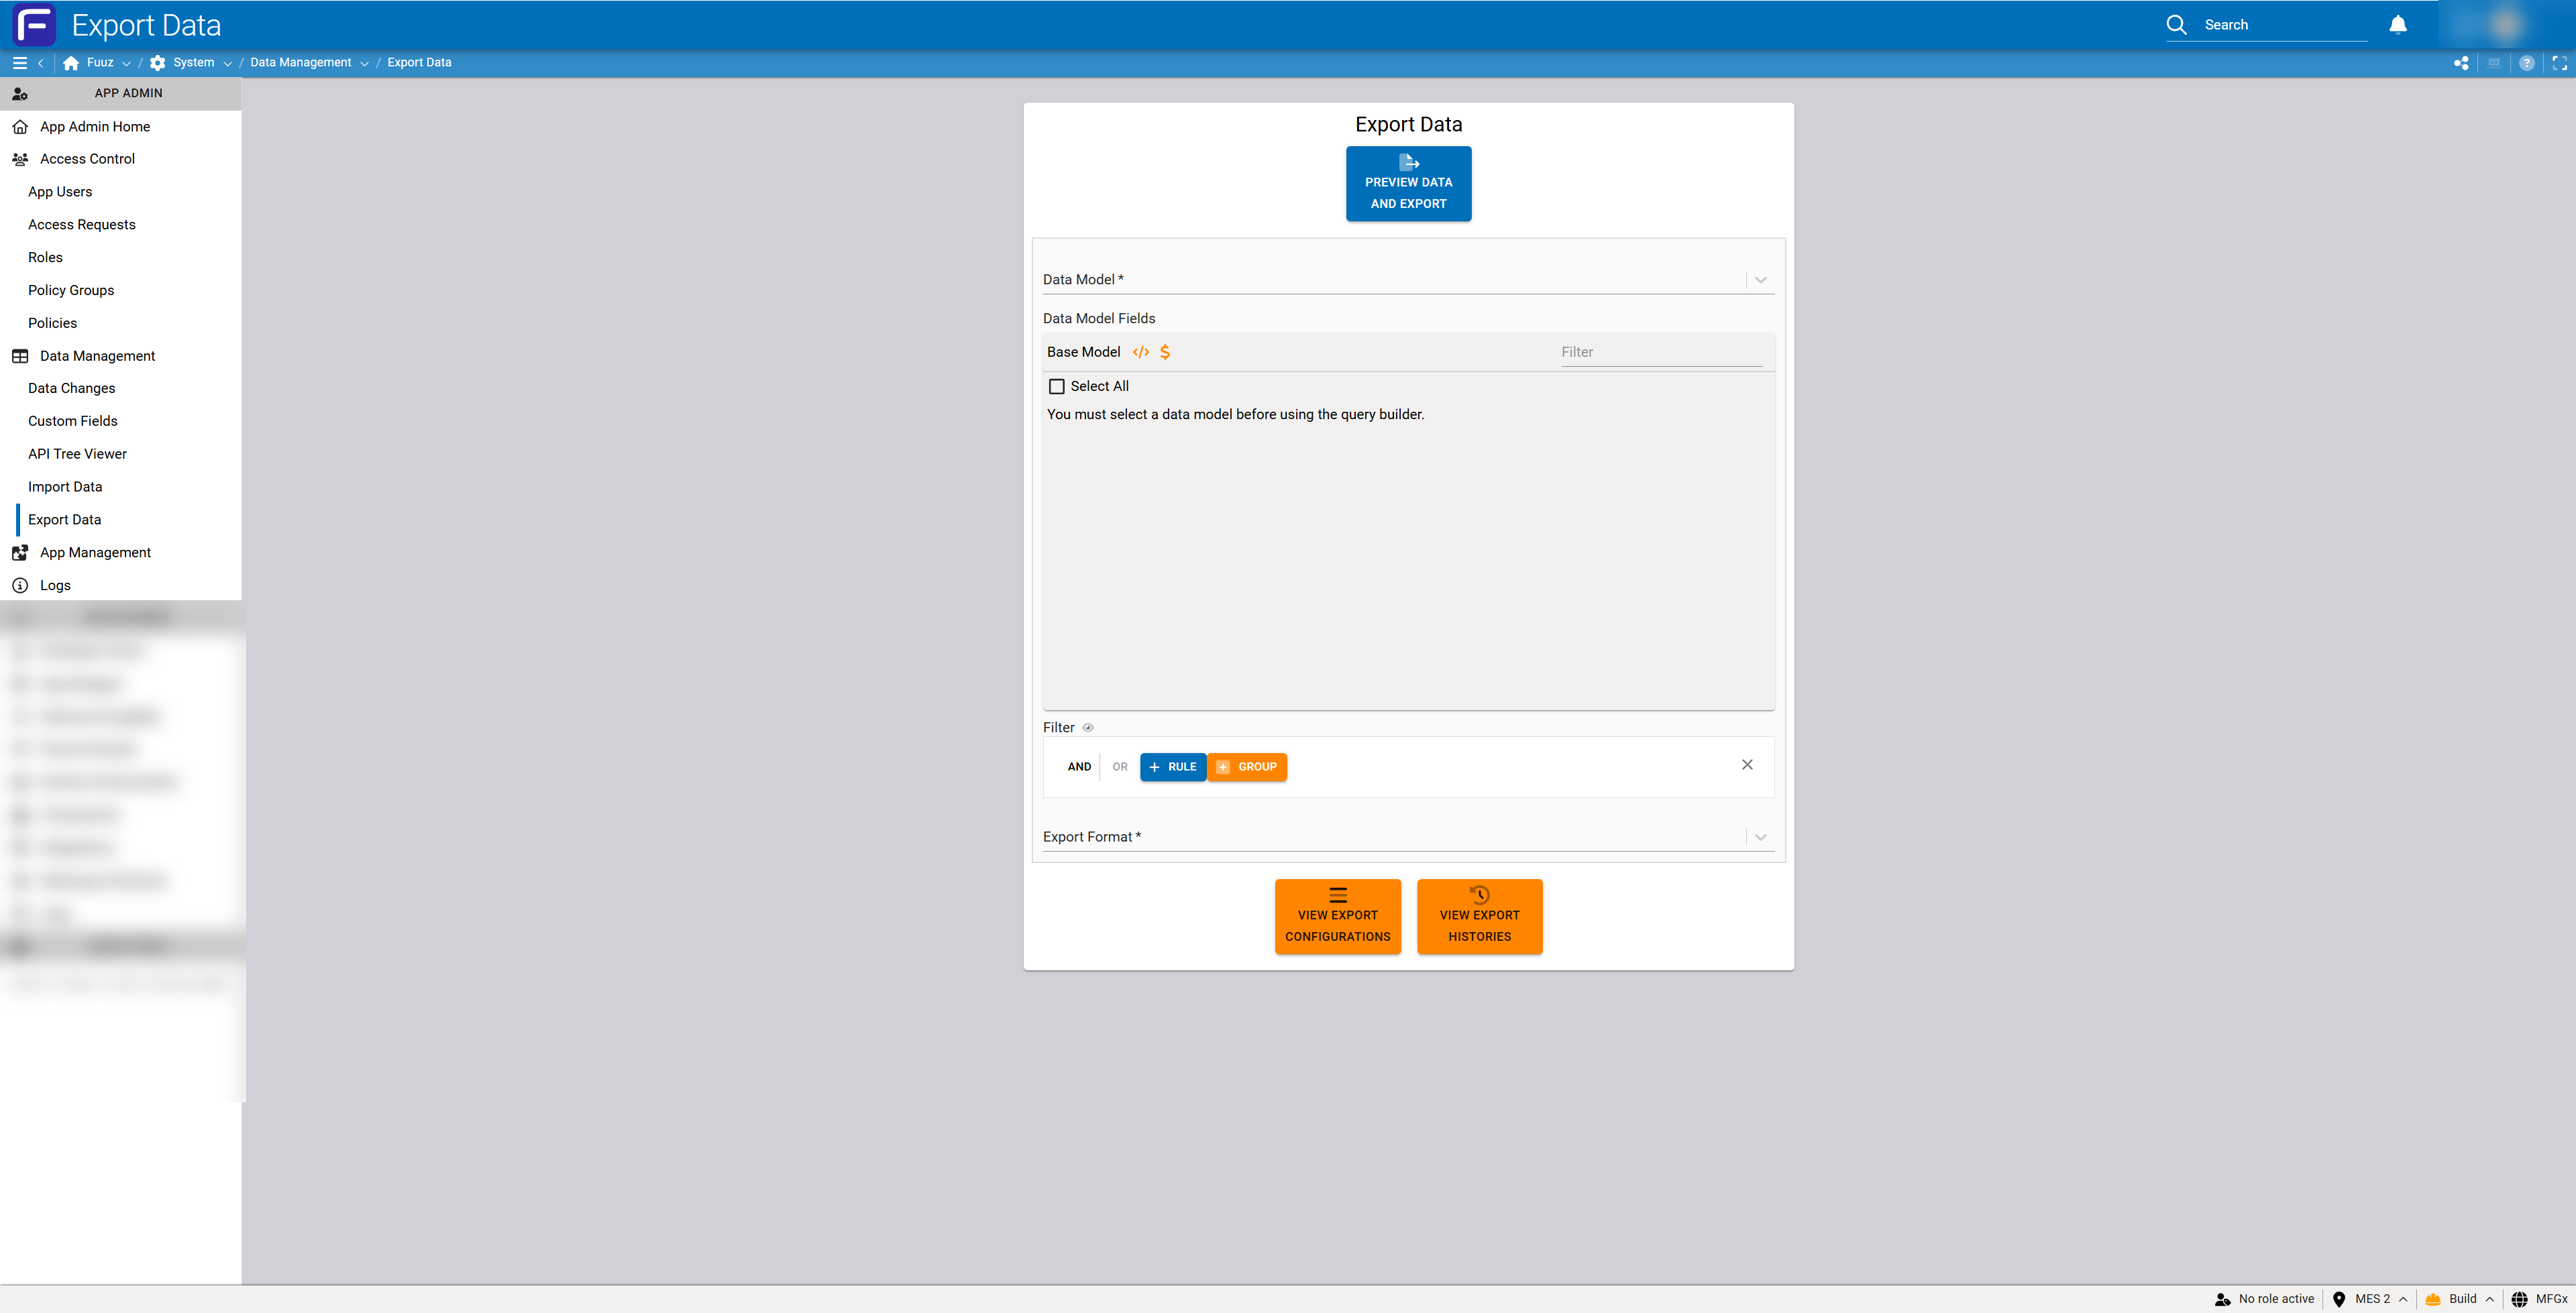This screenshot has height=1313, width=2576.
Task: Click the Export Data breadcrumb link
Action: tap(419, 63)
